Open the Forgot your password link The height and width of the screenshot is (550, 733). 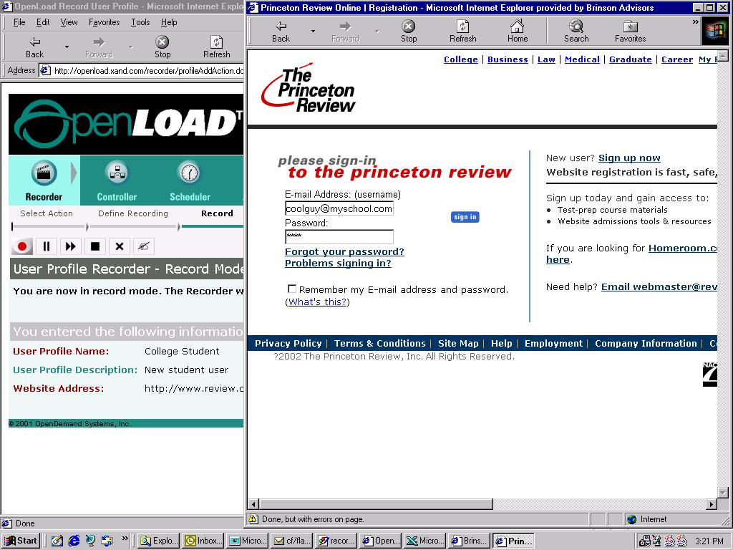[344, 251]
